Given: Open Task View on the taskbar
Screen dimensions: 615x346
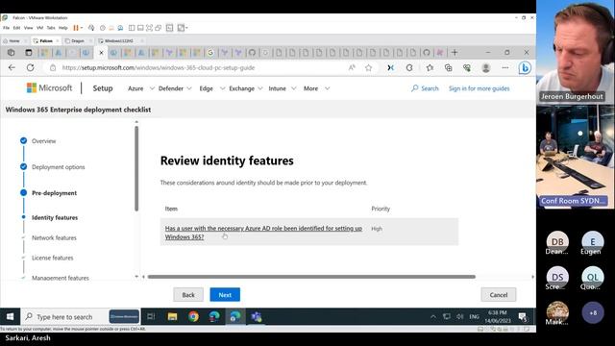Looking at the screenshot, I should point(151,316).
